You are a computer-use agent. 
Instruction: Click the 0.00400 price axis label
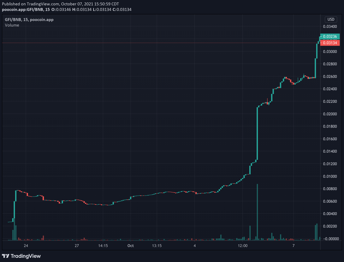tap(330, 214)
